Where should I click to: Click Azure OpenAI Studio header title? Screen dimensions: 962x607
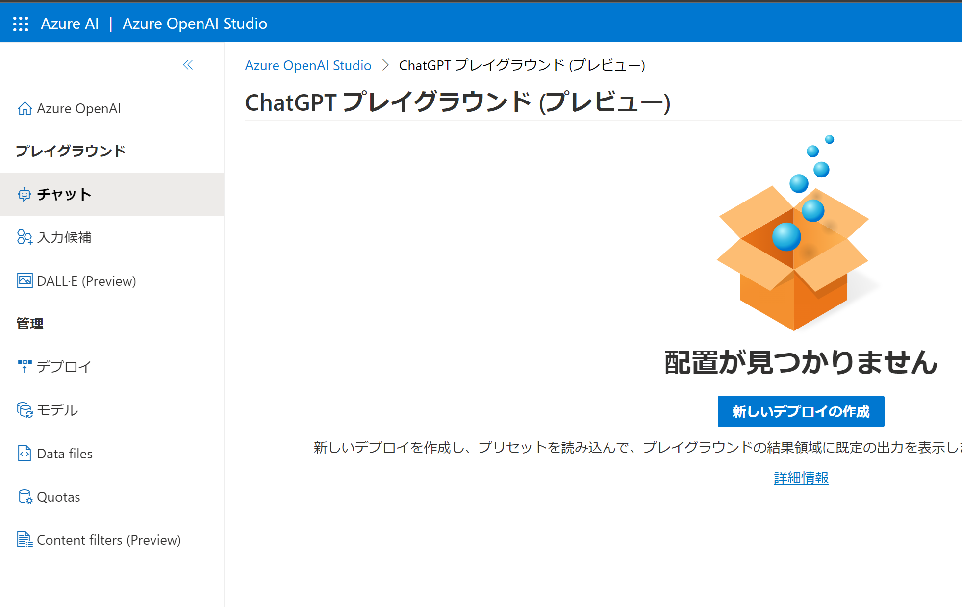[195, 24]
